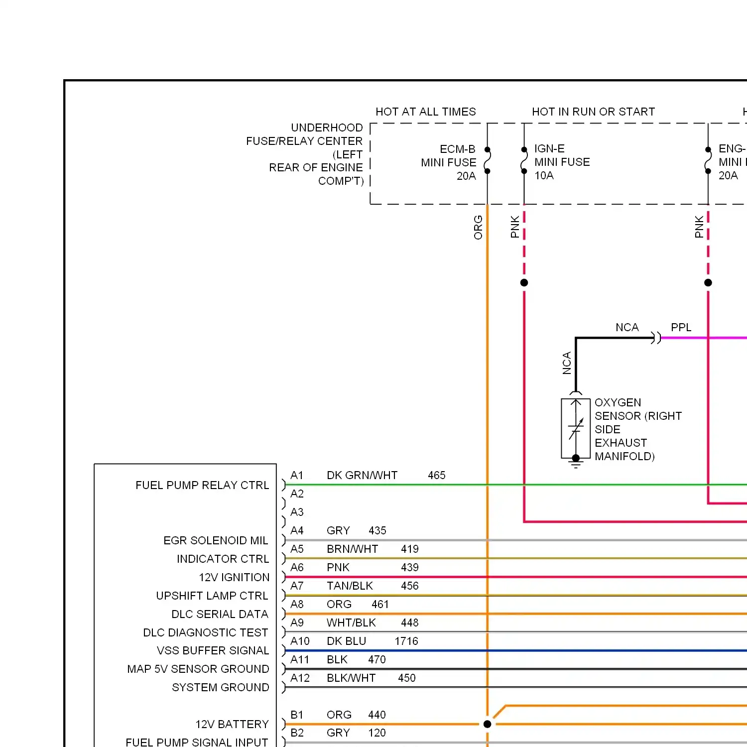Click the TAN/BLK 456 wire label

[373, 586]
